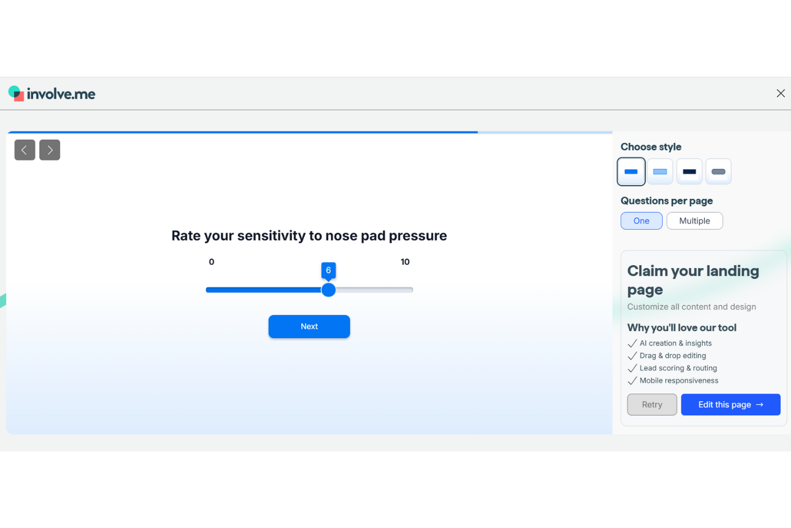Click the Choose style panel header
The width and height of the screenshot is (791, 528).
click(650, 147)
